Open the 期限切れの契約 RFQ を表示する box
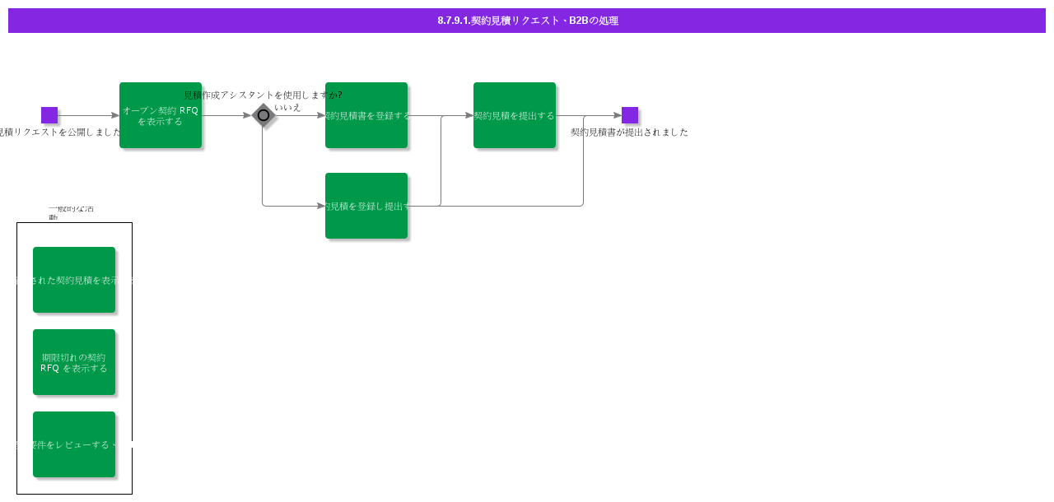Screen dimensions: 1054x502 coord(74,362)
